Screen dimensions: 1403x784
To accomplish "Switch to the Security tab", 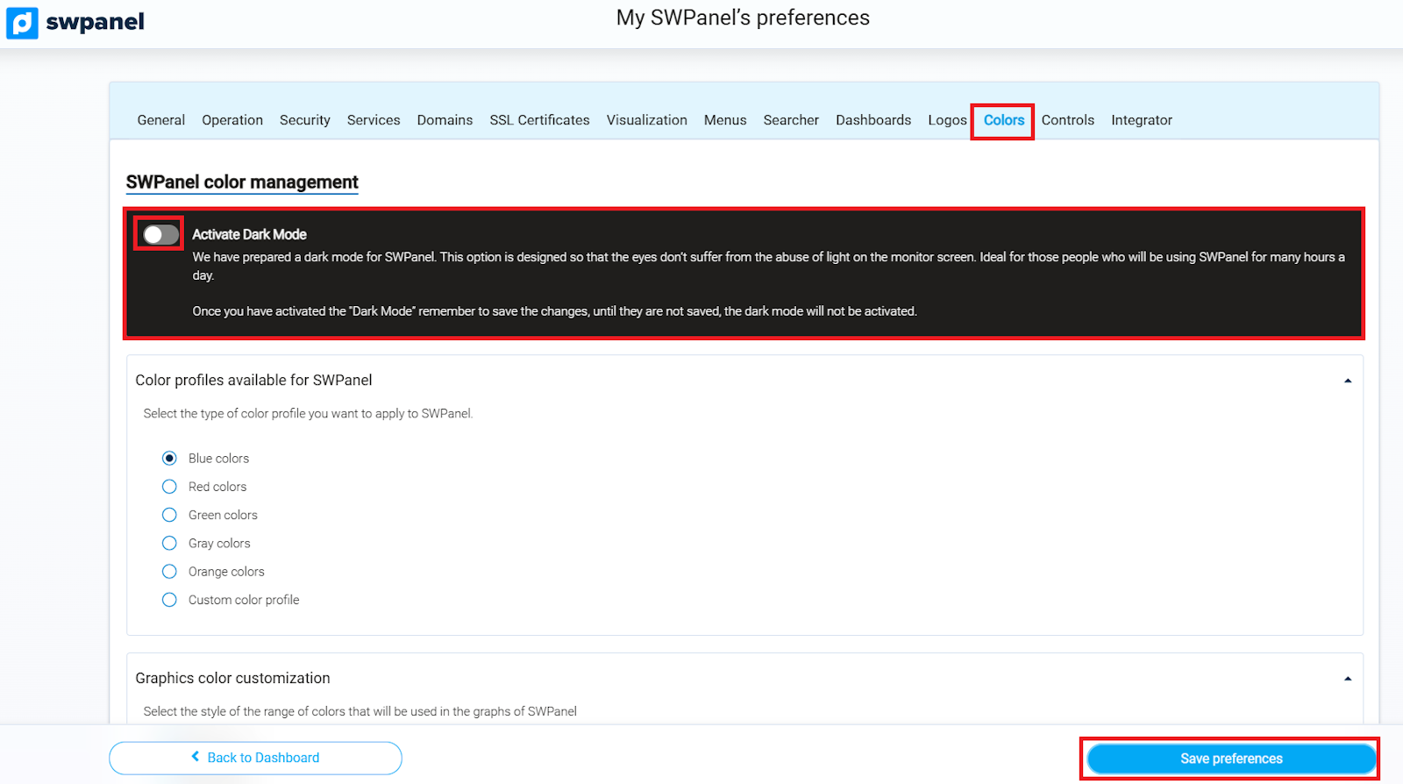I will tap(304, 120).
